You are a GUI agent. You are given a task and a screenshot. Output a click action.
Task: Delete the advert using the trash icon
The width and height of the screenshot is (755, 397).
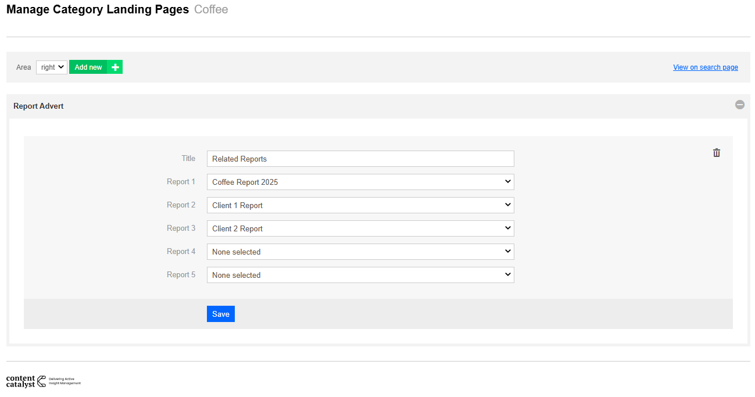coord(716,153)
